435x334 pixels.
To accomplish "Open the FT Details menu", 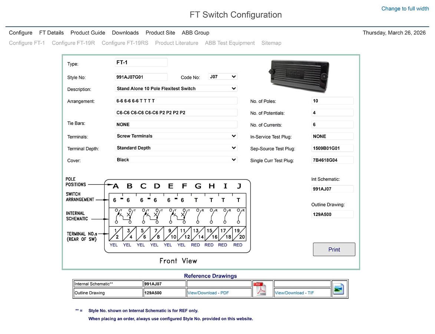I will pos(51,33).
